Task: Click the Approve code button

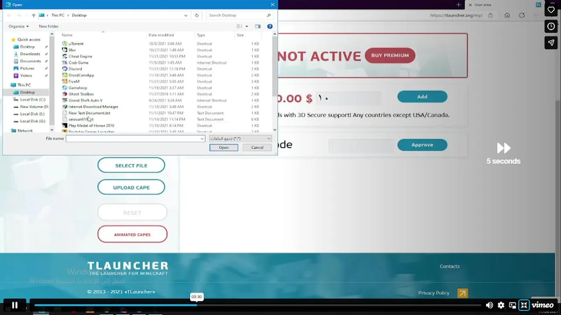Action: 422,145
